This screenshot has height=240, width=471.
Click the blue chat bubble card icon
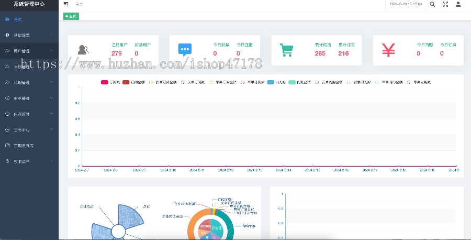click(185, 50)
